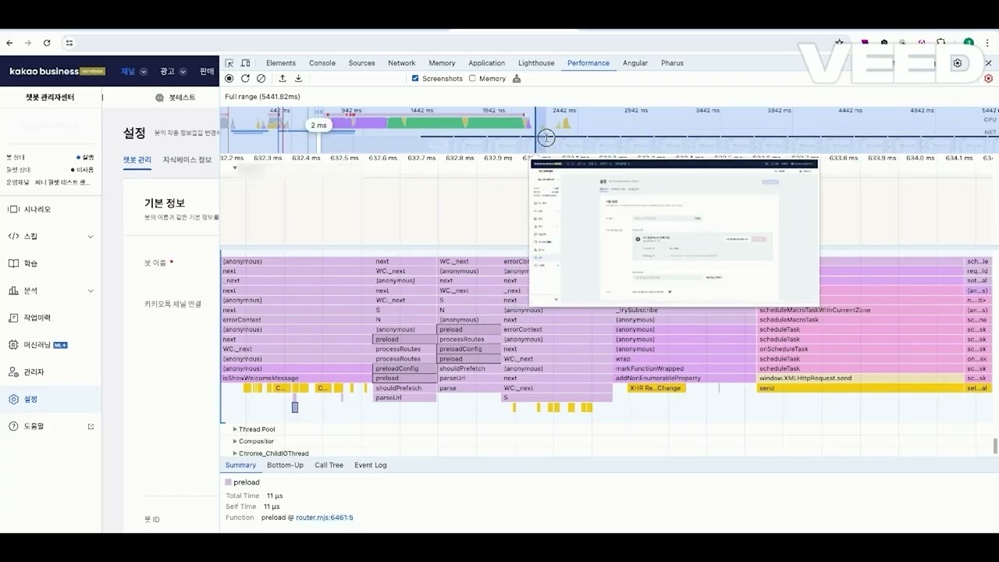This screenshot has height=562, width=999.
Task: Open 설정 in the sidebar
Action: pyautogui.click(x=51, y=399)
